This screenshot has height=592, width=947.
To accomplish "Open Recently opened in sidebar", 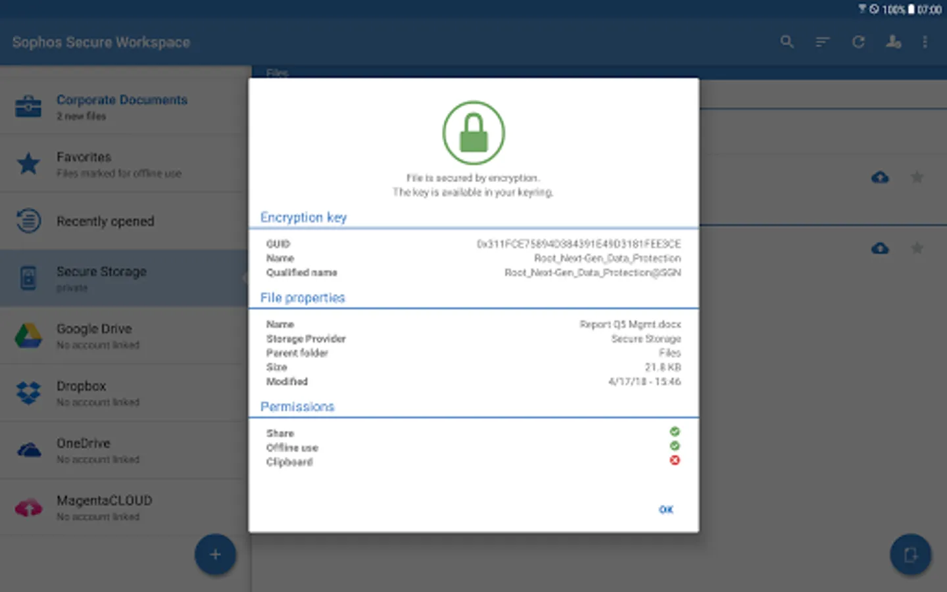I will pyautogui.click(x=125, y=221).
